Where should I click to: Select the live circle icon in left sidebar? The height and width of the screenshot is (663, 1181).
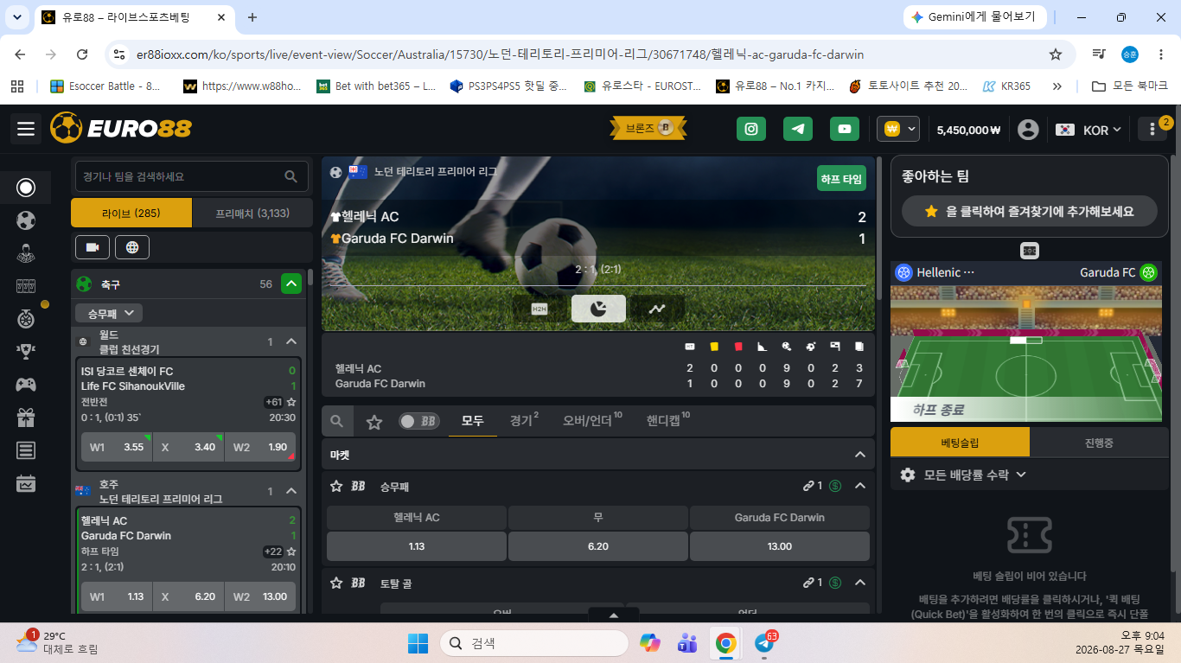[x=26, y=188]
